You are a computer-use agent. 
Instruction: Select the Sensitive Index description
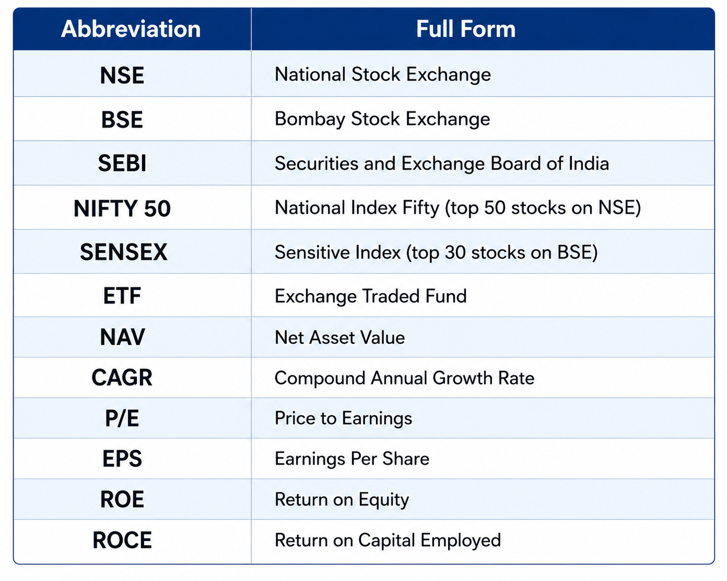436,253
